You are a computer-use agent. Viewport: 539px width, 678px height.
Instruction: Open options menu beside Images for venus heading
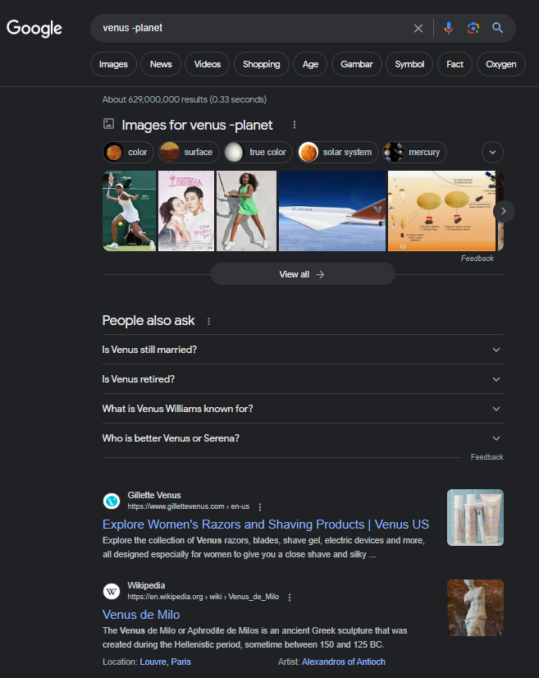(x=295, y=125)
